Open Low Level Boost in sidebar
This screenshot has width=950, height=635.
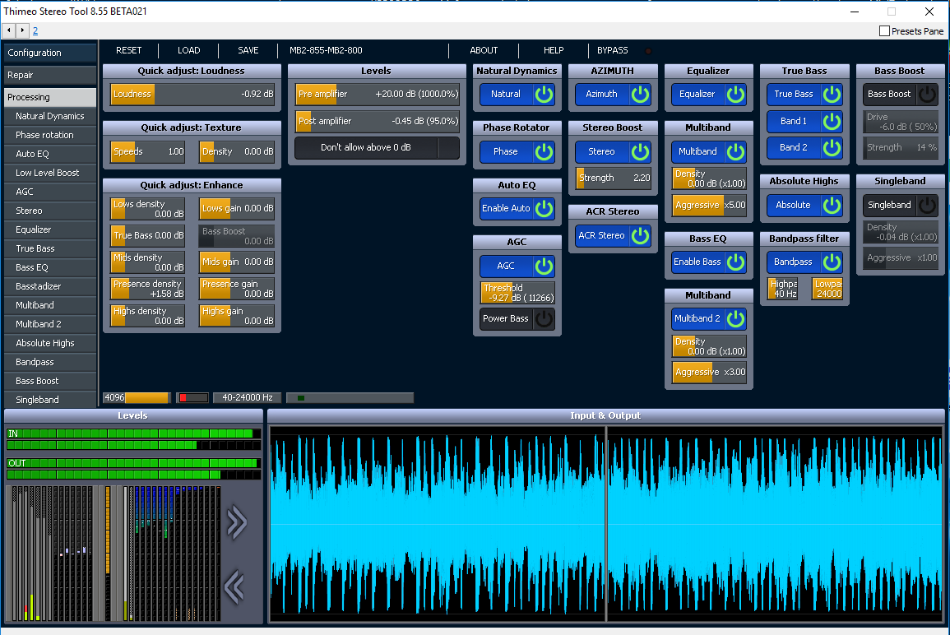(x=49, y=173)
